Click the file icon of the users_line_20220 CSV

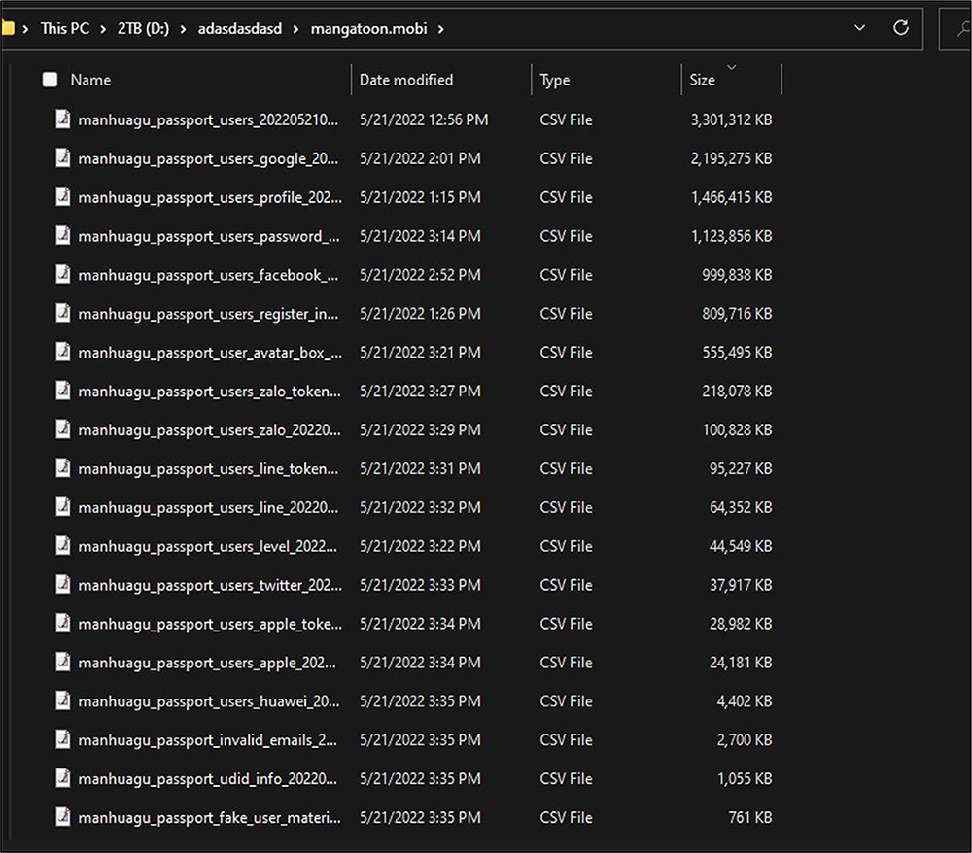pos(62,506)
